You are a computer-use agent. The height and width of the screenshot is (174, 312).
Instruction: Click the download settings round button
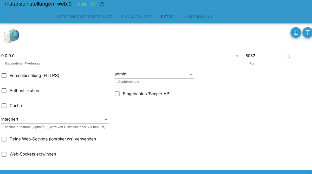(x=296, y=33)
